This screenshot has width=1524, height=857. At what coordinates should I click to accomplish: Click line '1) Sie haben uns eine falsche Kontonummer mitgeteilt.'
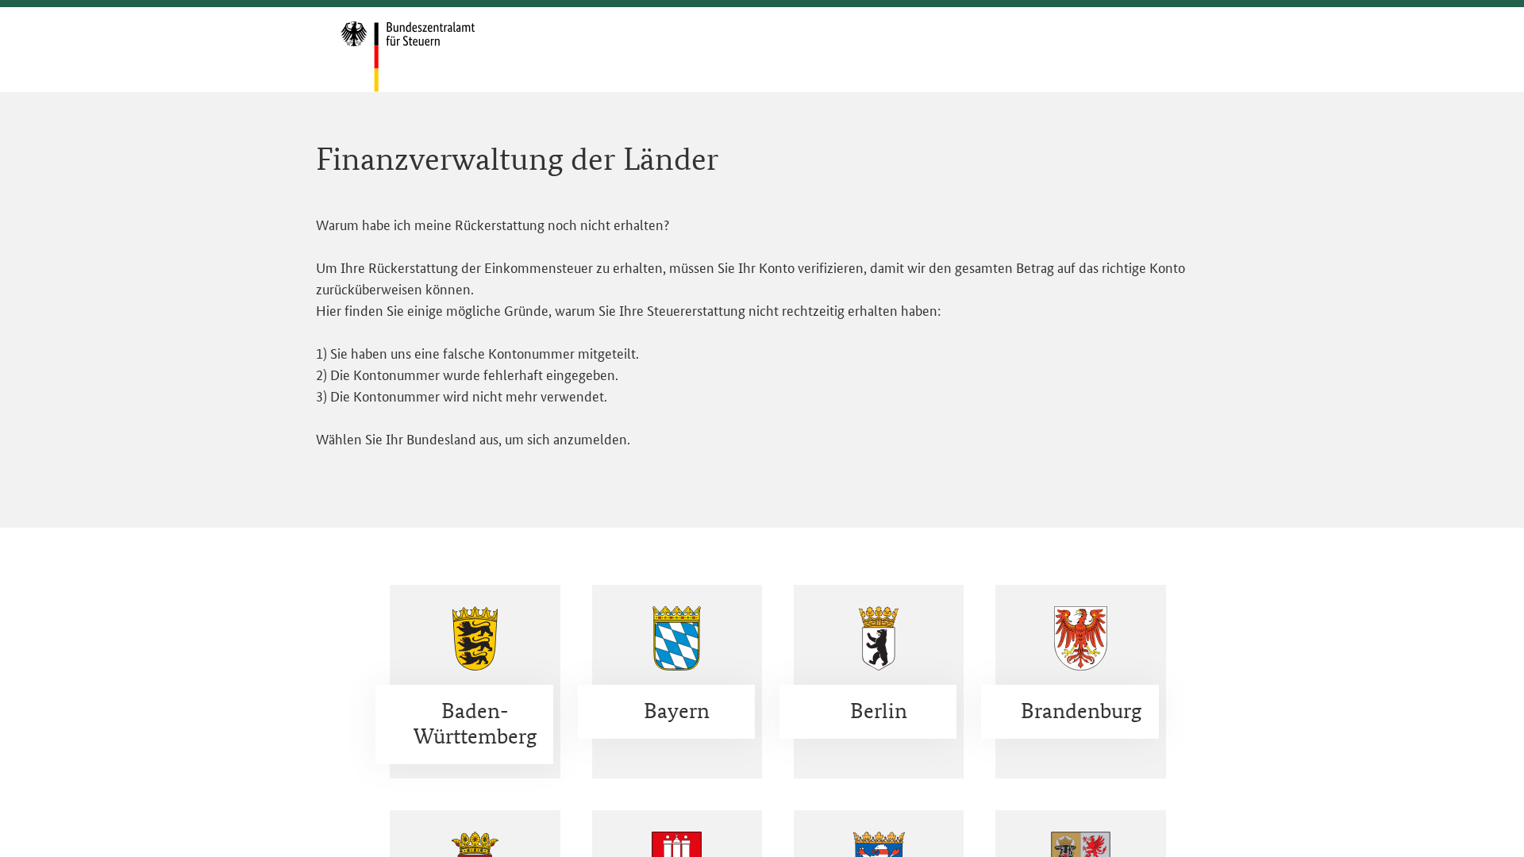477,354
